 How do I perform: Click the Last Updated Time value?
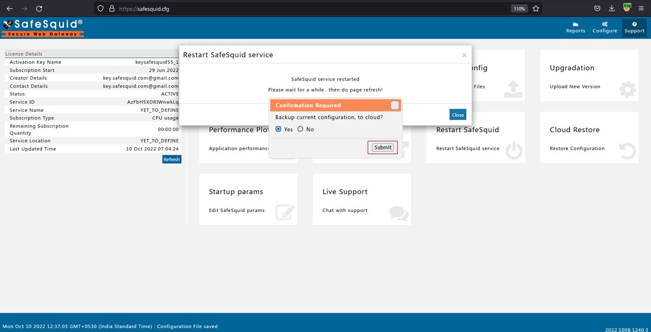[x=153, y=149]
